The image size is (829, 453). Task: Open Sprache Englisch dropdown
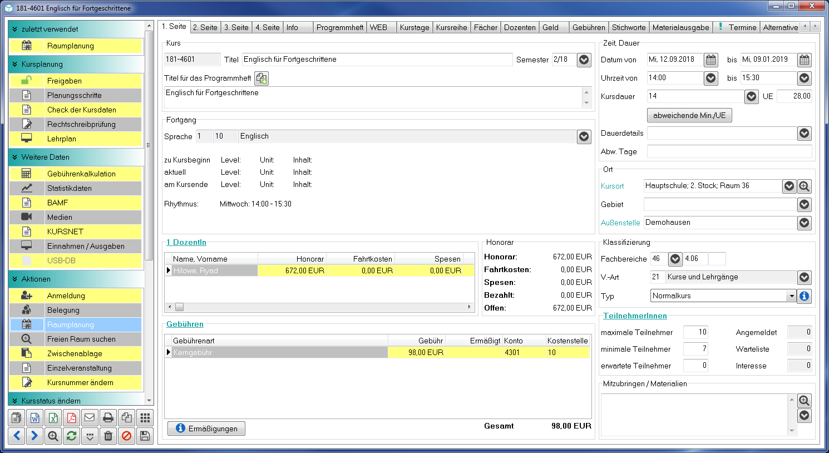(584, 136)
